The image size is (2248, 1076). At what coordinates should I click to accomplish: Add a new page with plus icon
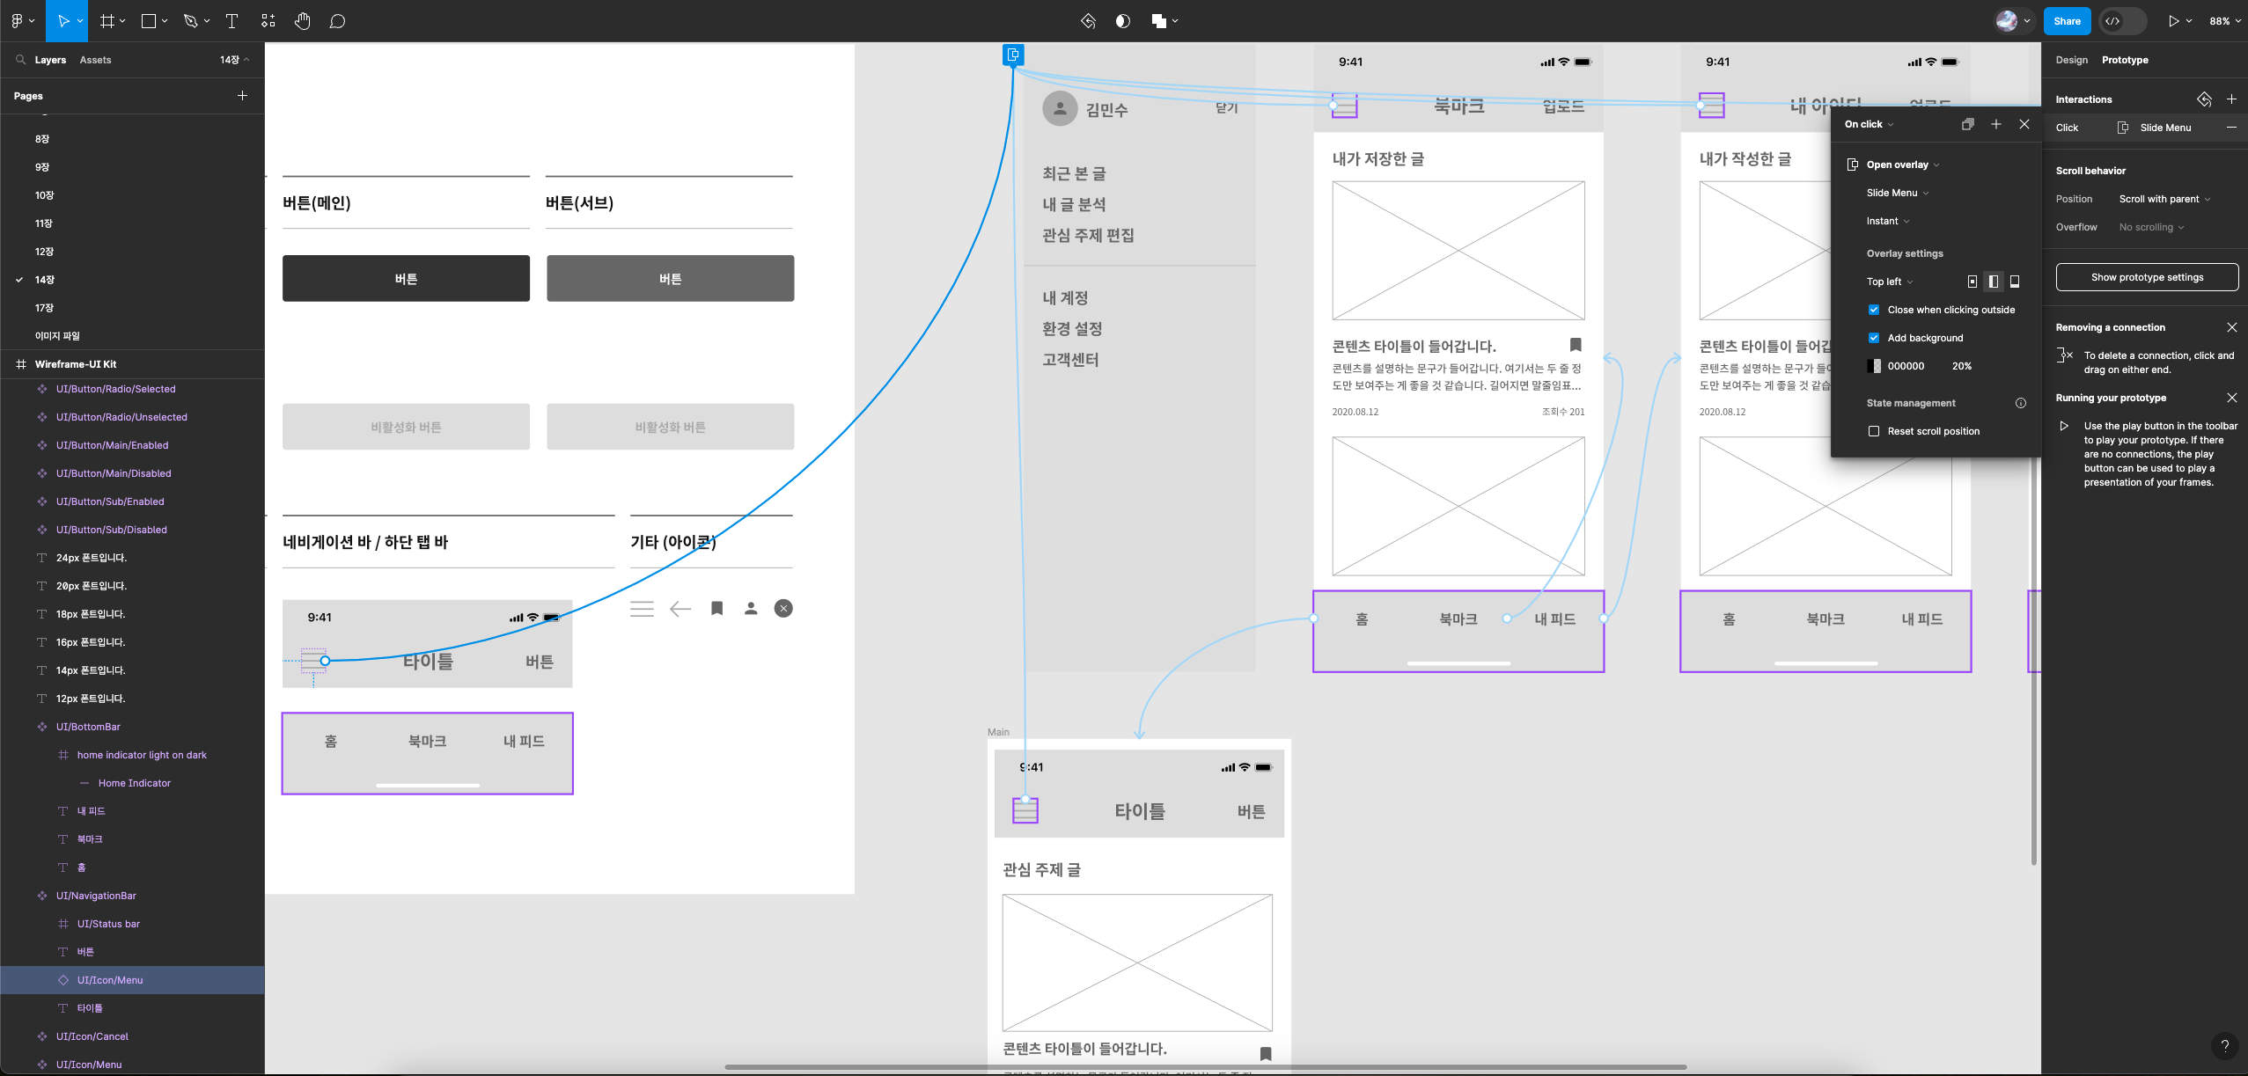242,95
